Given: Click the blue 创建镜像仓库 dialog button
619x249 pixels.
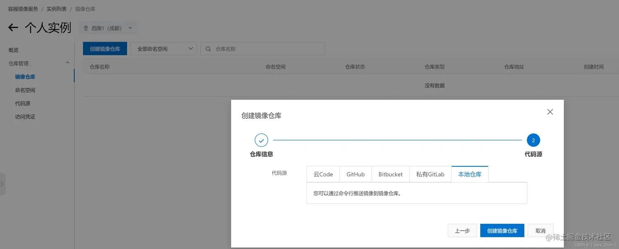Looking at the screenshot, I should pyautogui.click(x=502, y=230).
